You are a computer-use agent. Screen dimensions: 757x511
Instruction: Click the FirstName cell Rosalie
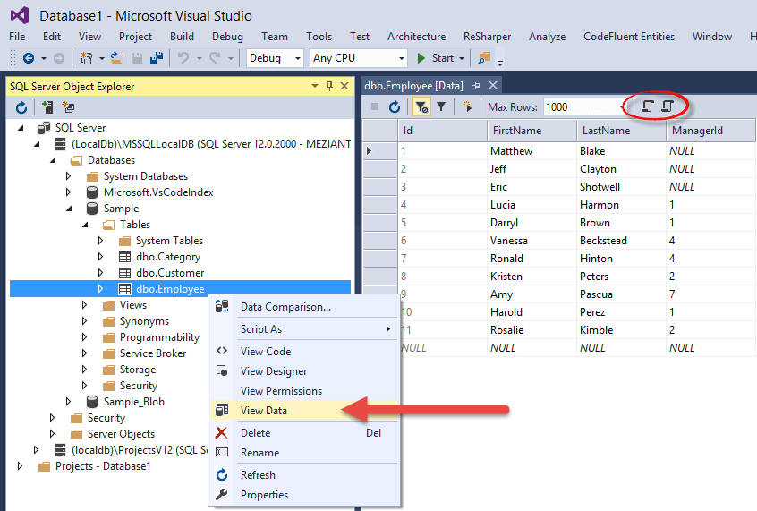click(532, 330)
